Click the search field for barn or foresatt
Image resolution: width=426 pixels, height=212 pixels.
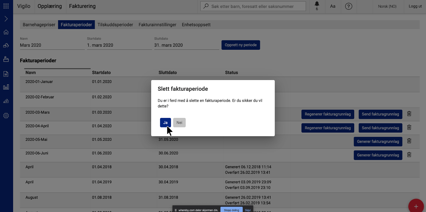[x=257, y=6]
